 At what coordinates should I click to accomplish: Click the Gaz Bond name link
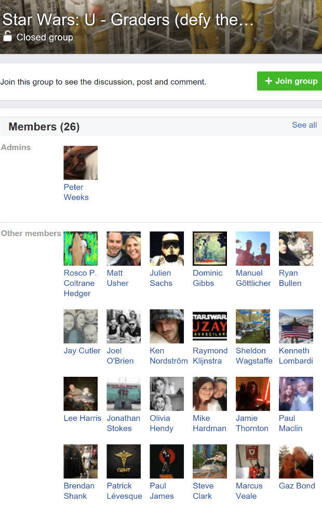(x=297, y=486)
